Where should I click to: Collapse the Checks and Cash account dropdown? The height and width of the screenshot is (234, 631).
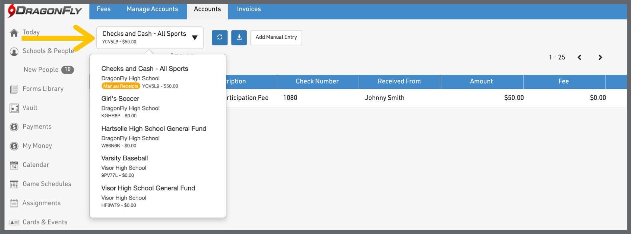pos(195,37)
